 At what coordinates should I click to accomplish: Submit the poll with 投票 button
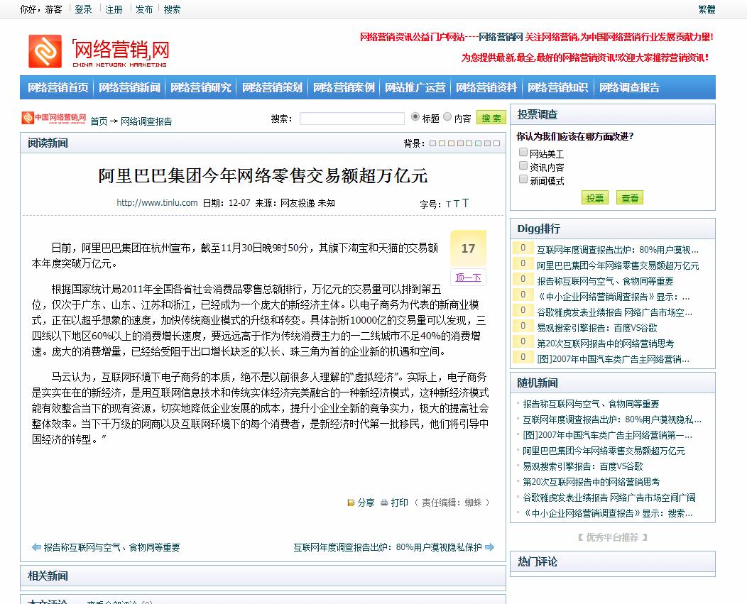595,198
